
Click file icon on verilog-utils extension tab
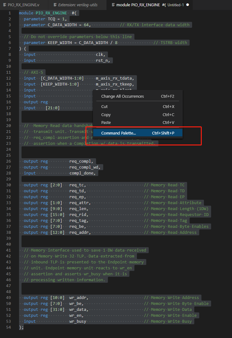(55, 5)
